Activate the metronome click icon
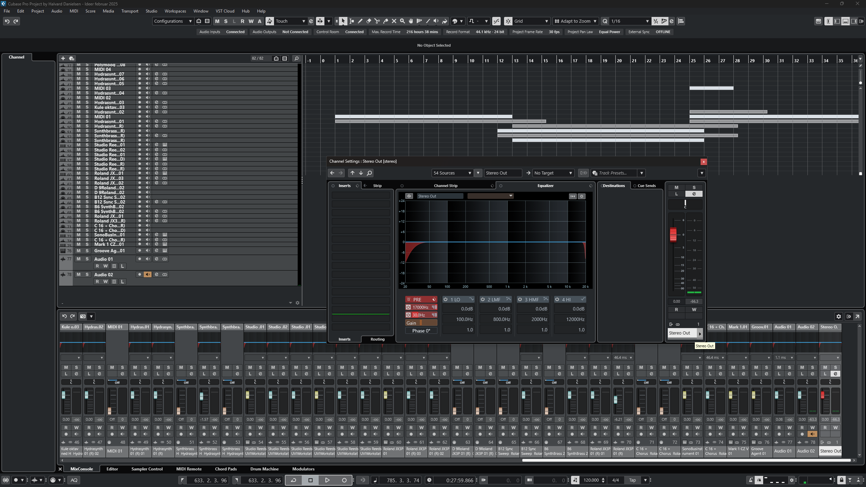The height and width of the screenshot is (487, 866). pos(751,480)
